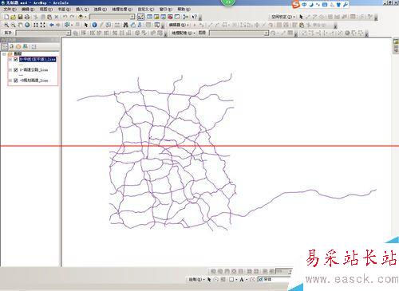Undo the last action
The image size is (399, 291).
(65, 17)
